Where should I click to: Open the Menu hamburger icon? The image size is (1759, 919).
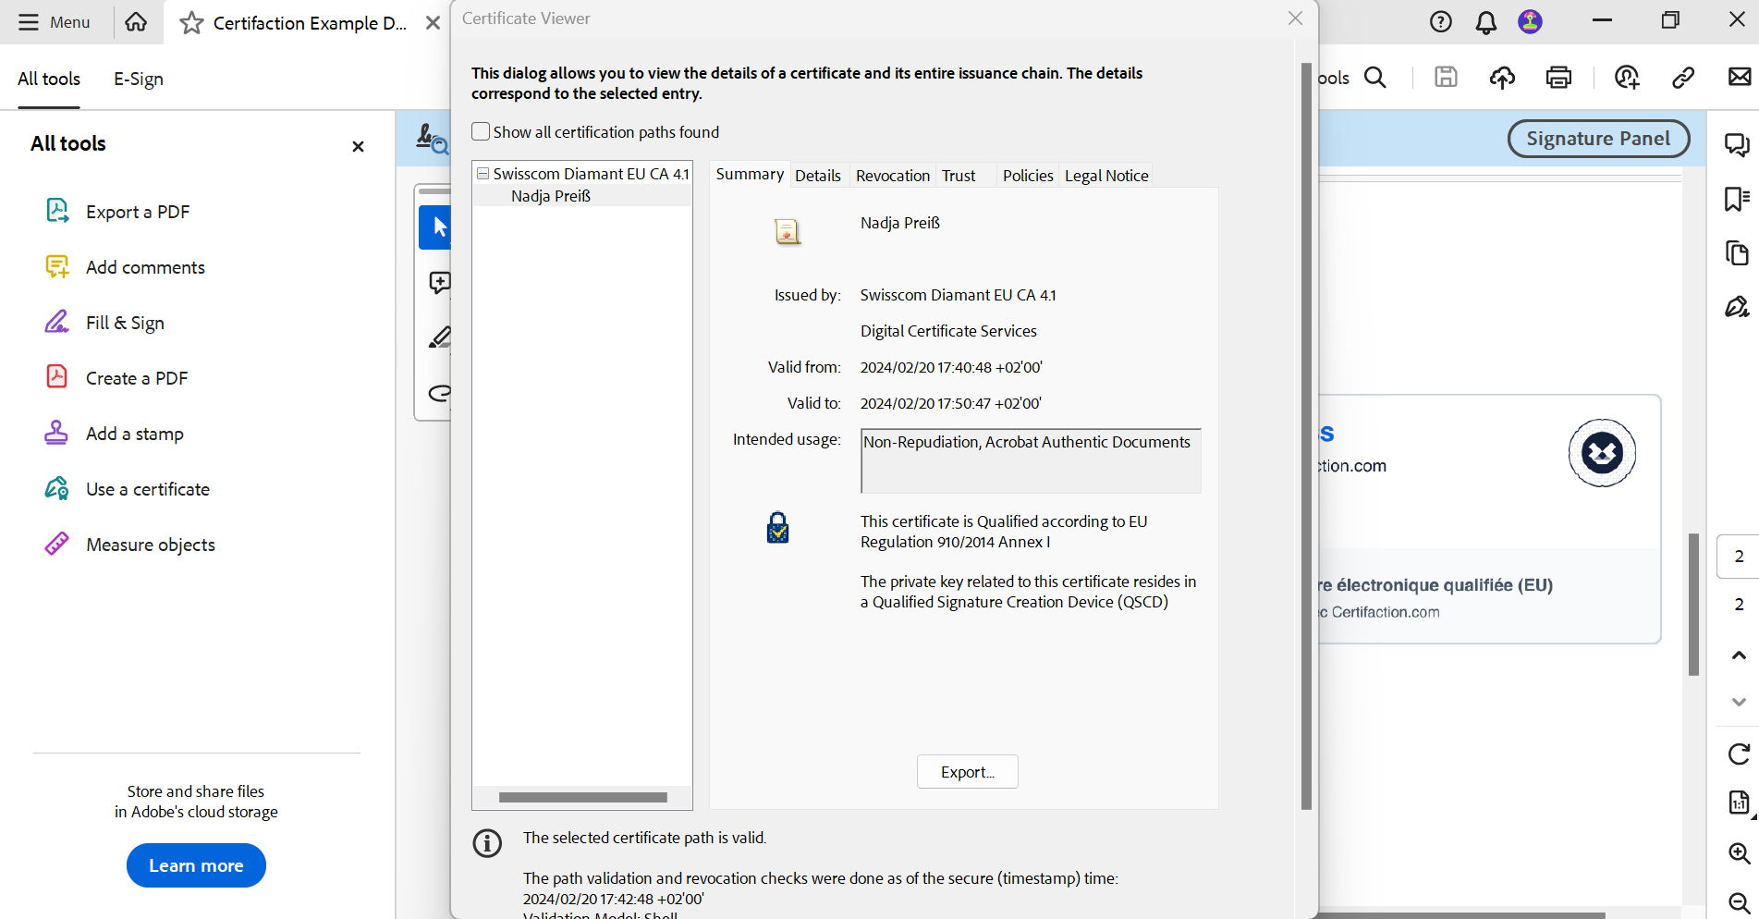pyautogui.click(x=29, y=22)
